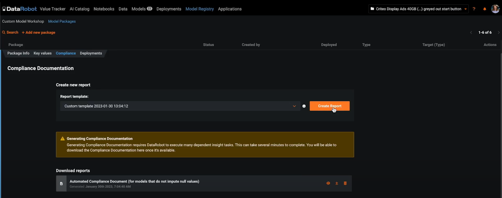This screenshot has width=502, height=198.
Task: Switch to the Key values tab
Action: tap(42, 53)
